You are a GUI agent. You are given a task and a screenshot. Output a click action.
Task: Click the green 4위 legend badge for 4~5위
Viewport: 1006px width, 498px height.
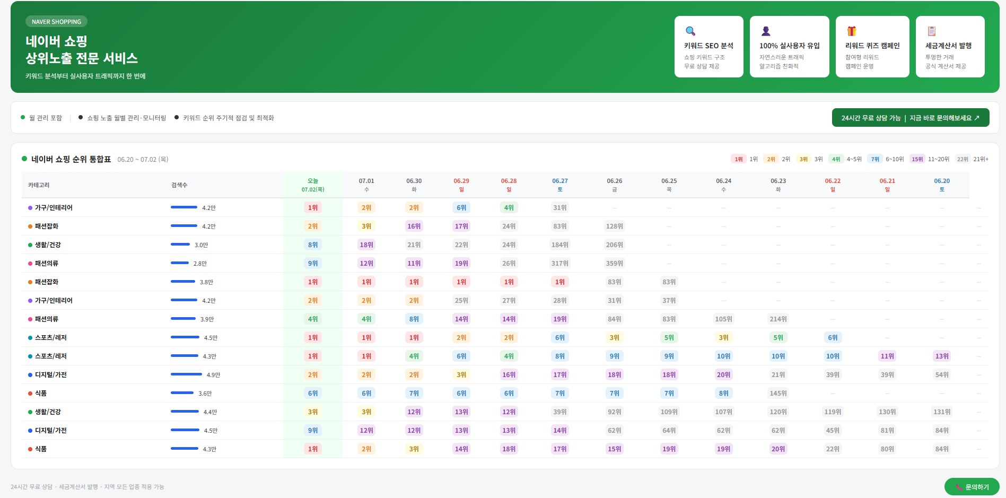pyautogui.click(x=836, y=159)
